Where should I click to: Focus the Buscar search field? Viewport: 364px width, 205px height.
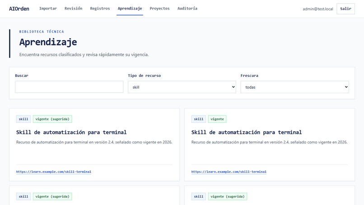69,87
